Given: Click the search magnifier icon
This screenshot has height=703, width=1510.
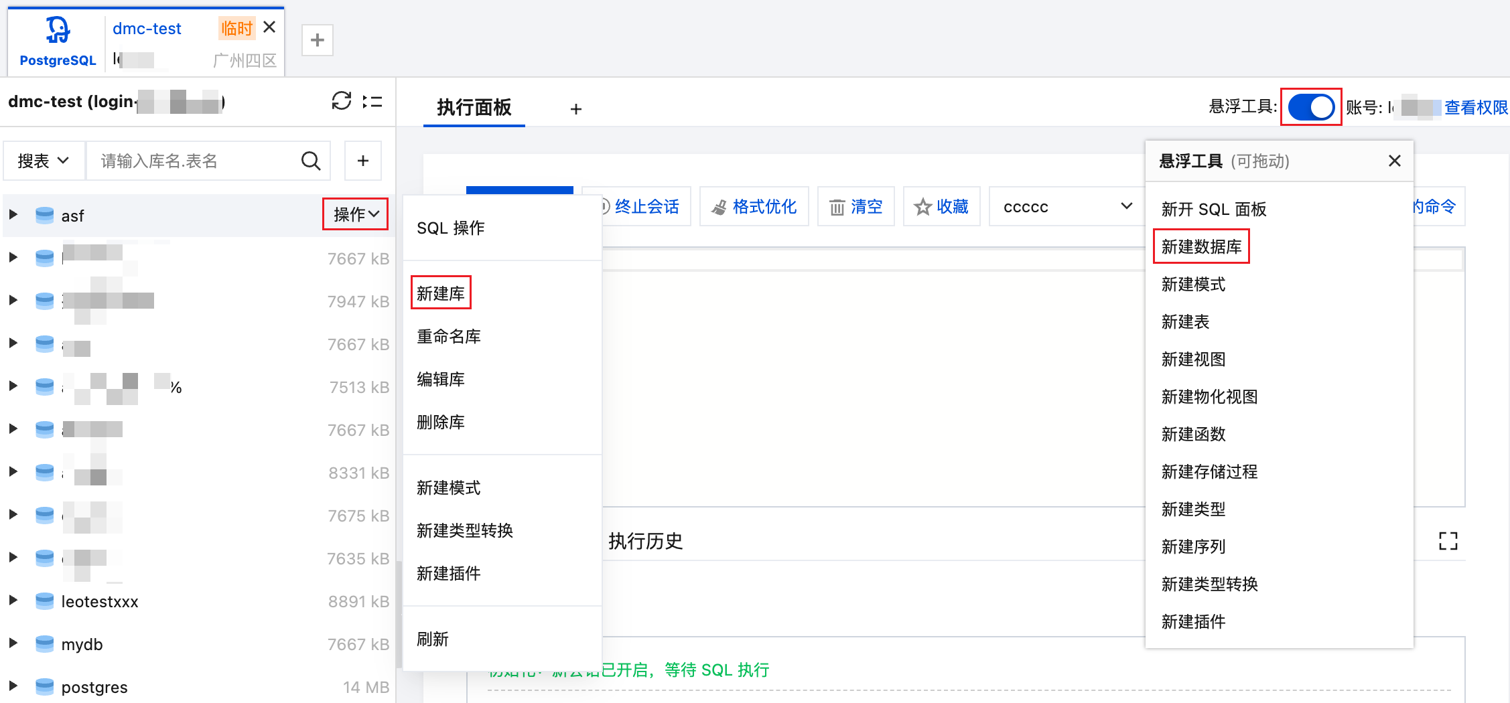Looking at the screenshot, I should click(310, 161).
